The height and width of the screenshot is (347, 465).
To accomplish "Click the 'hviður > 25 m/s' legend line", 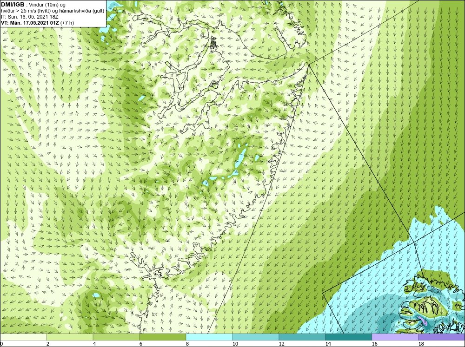I will [x=53, y=11].
